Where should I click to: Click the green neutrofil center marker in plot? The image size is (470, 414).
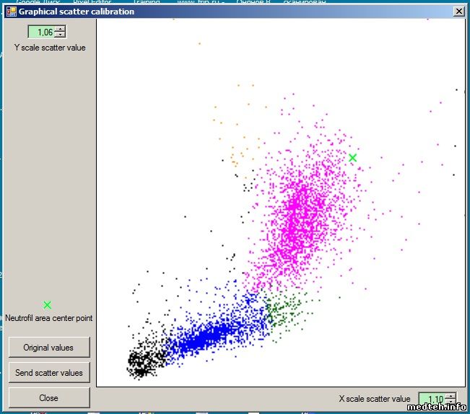point(352,157)
